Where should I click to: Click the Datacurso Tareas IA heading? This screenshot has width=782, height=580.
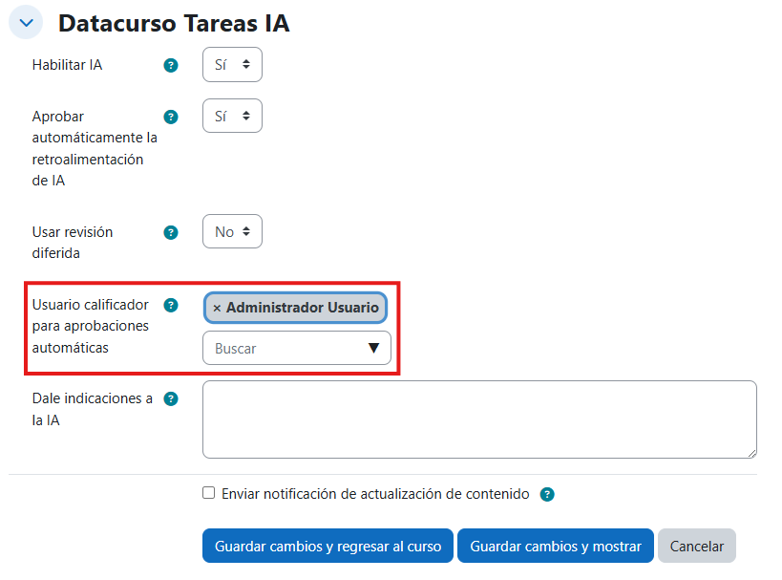[x=177, y=22]
